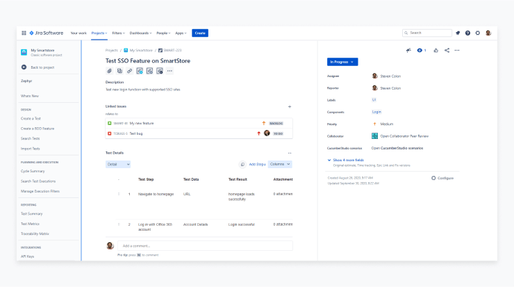514x287 pixels.
Task: Click the attach file paperclip icon
Action: click(110, 71)
